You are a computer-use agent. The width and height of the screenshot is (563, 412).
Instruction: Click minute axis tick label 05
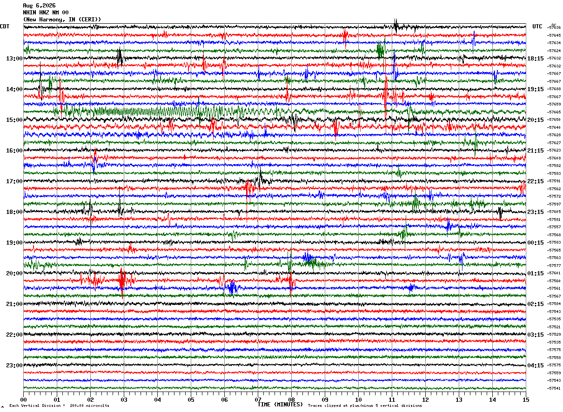tap(191, 400)
